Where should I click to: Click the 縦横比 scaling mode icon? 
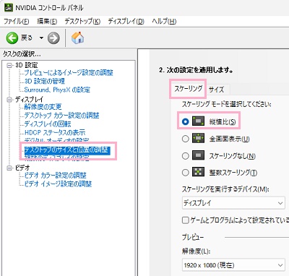point(198,121)
